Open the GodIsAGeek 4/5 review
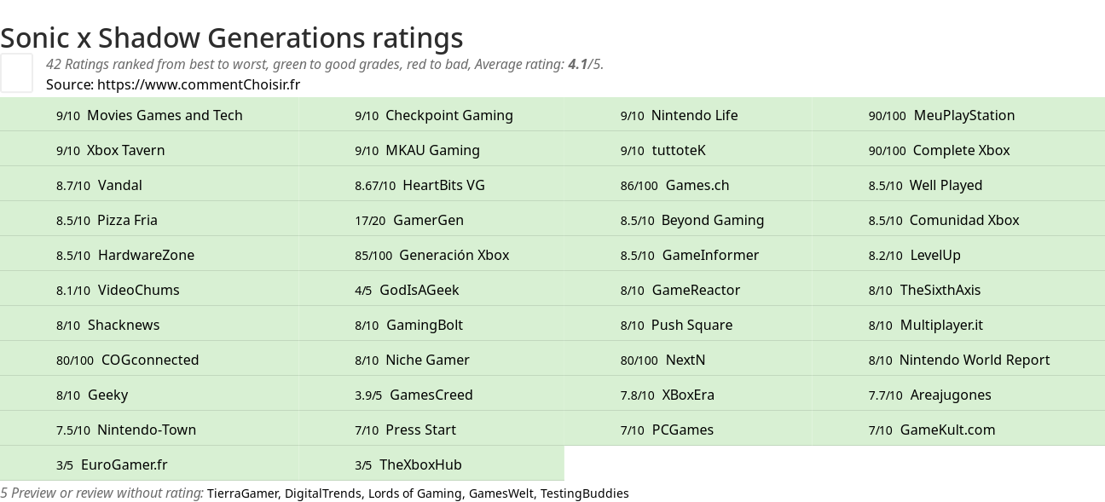The height and width of the screenshot is (502, 1105). tap(419, 290)
